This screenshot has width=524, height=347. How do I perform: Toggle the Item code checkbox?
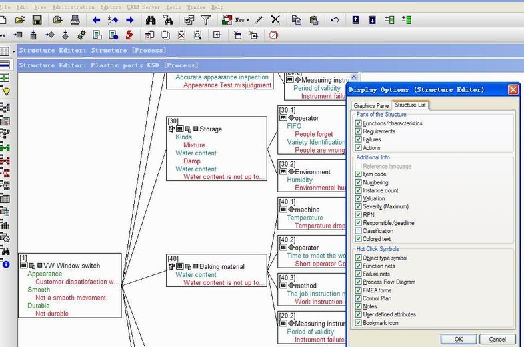point(358,174)
